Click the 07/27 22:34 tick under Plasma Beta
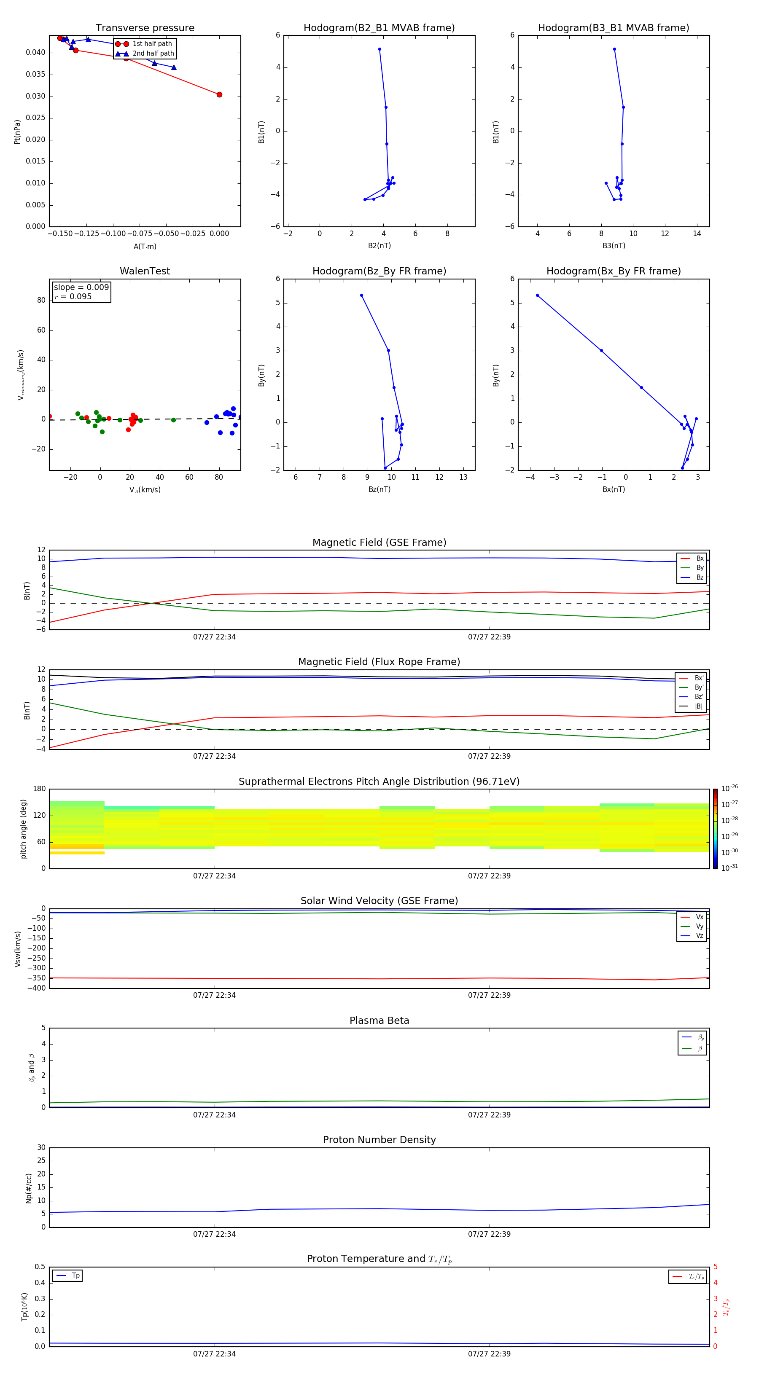 click(x=215, y=1114)
